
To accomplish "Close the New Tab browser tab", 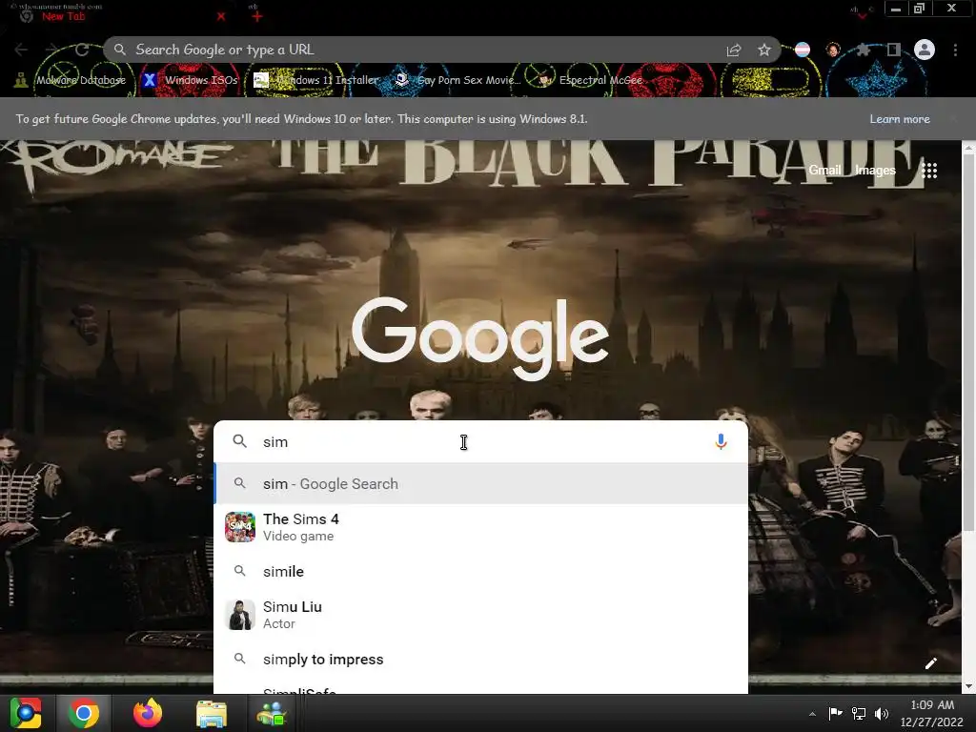I will tap(221, 17).
